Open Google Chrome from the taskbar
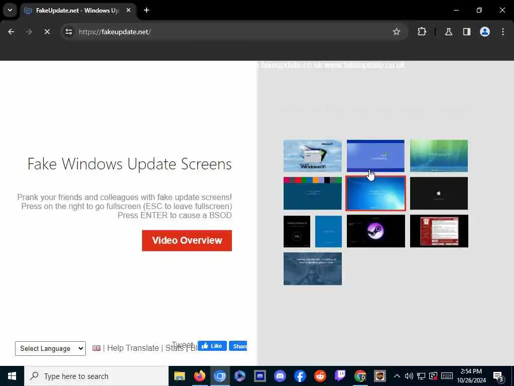 tap(360, 376)
